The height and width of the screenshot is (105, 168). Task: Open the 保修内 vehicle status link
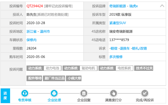click(x=31, y=40)
